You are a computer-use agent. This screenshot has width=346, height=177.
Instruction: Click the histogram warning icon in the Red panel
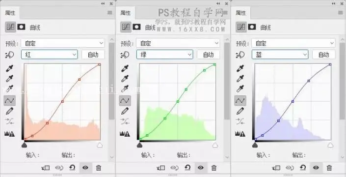(x=9, y=134)
